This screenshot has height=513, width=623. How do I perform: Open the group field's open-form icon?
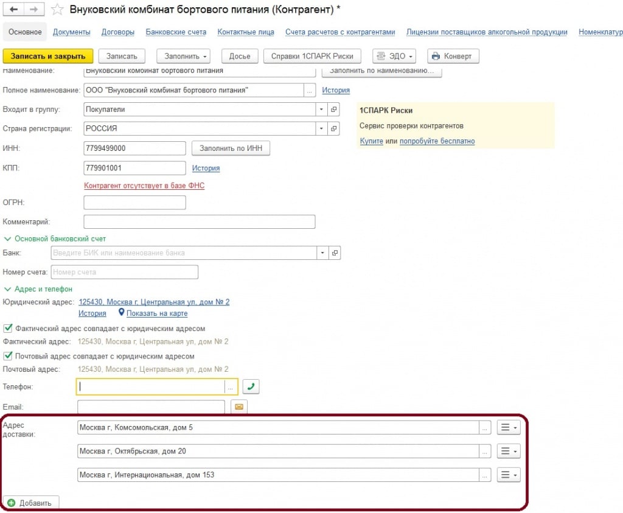pyautogui.click(x=333, y=110)
